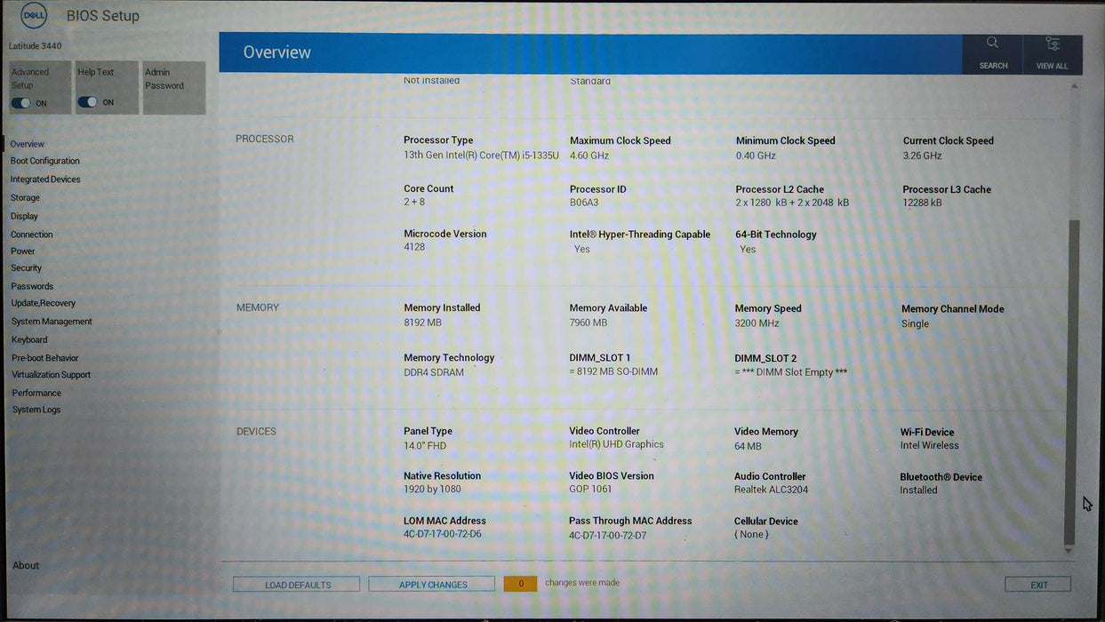
Task: Go to Performance settings
Action: (x=36, y=393)
